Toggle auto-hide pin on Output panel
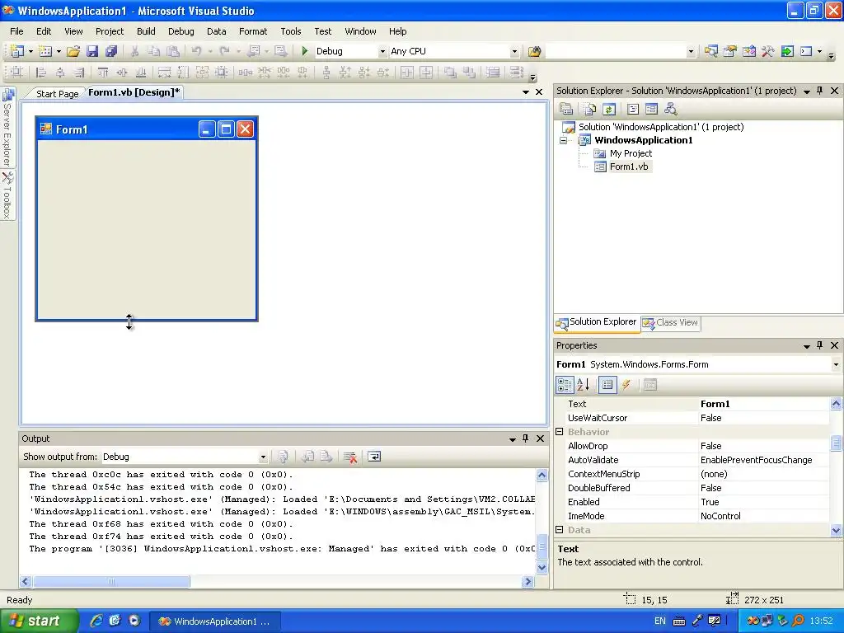 (526, 438)
